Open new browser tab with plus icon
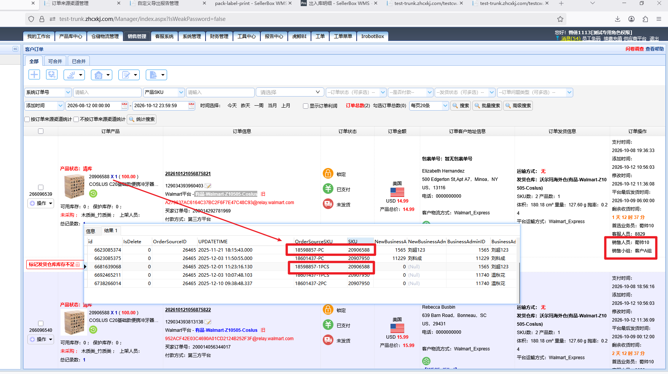The image size is (668, 374). 561,3
